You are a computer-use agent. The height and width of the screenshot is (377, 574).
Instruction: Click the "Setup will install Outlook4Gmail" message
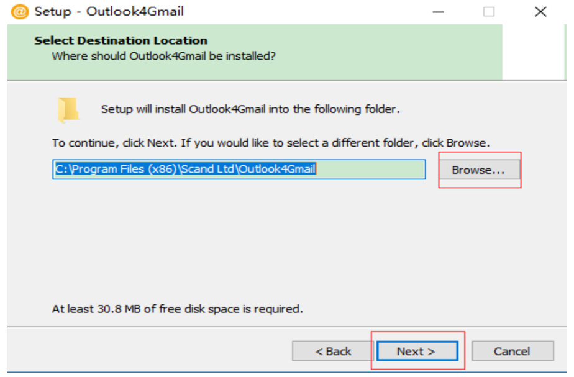250,109
